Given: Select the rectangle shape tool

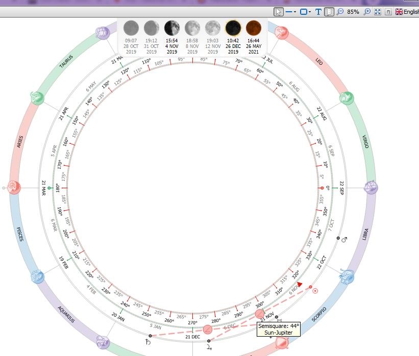Looking at the screenshot, I should click(x=304, y=12).
